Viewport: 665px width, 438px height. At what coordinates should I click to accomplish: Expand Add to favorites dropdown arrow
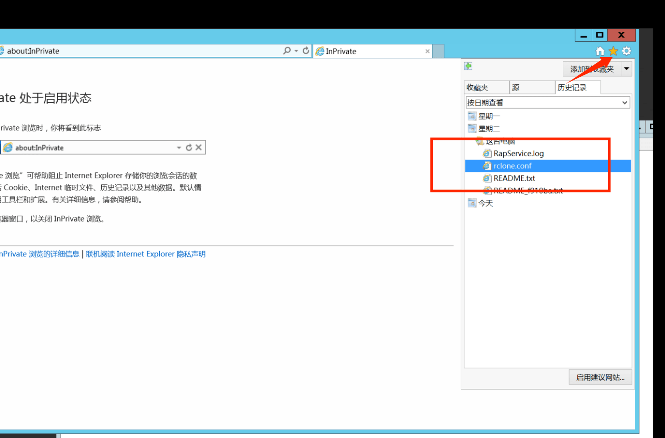pos(627,69)
